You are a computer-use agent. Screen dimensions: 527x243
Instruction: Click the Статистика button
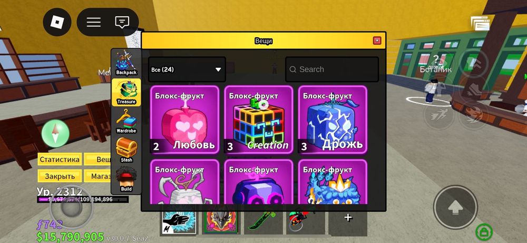60,159
